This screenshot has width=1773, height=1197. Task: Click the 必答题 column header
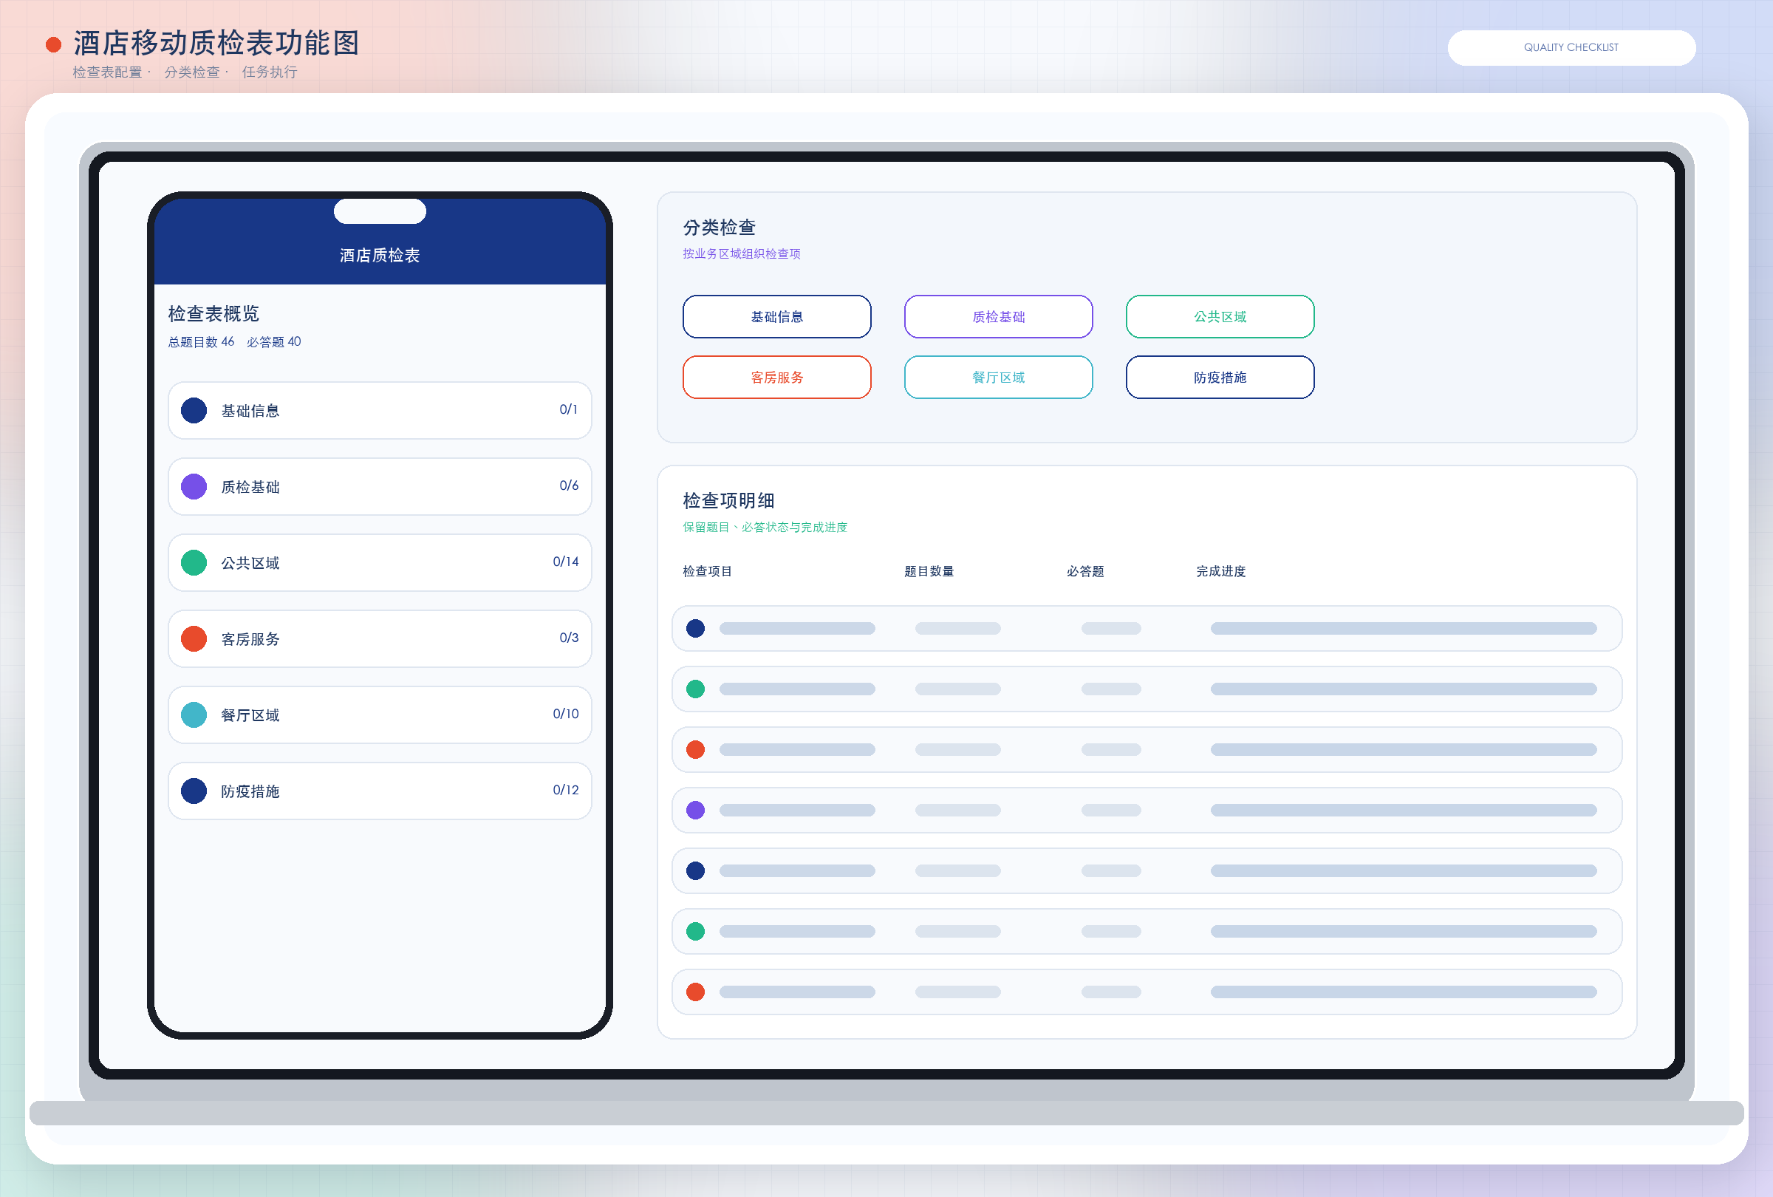1085,571
